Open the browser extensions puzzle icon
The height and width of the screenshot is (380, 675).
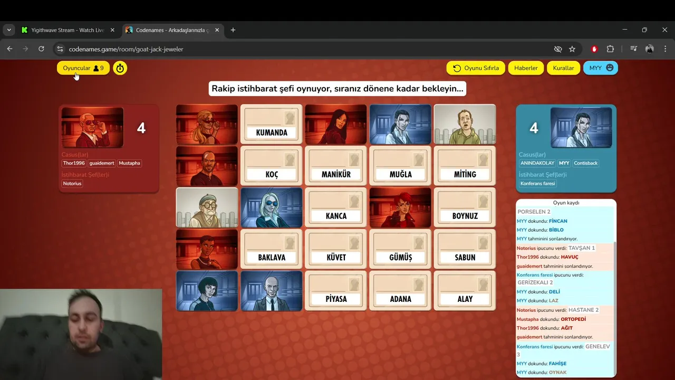tap(610, 49)
